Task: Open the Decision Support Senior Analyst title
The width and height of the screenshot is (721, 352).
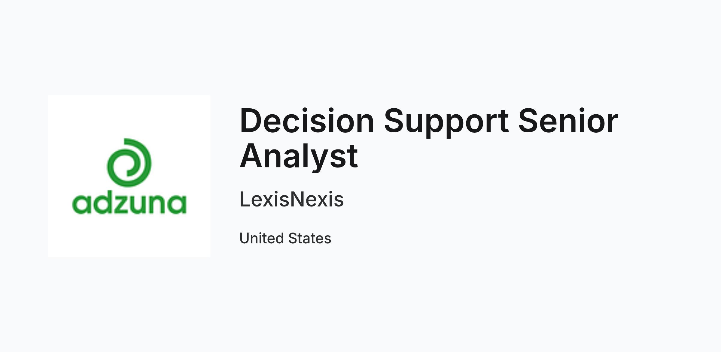Action: [429, 138]
